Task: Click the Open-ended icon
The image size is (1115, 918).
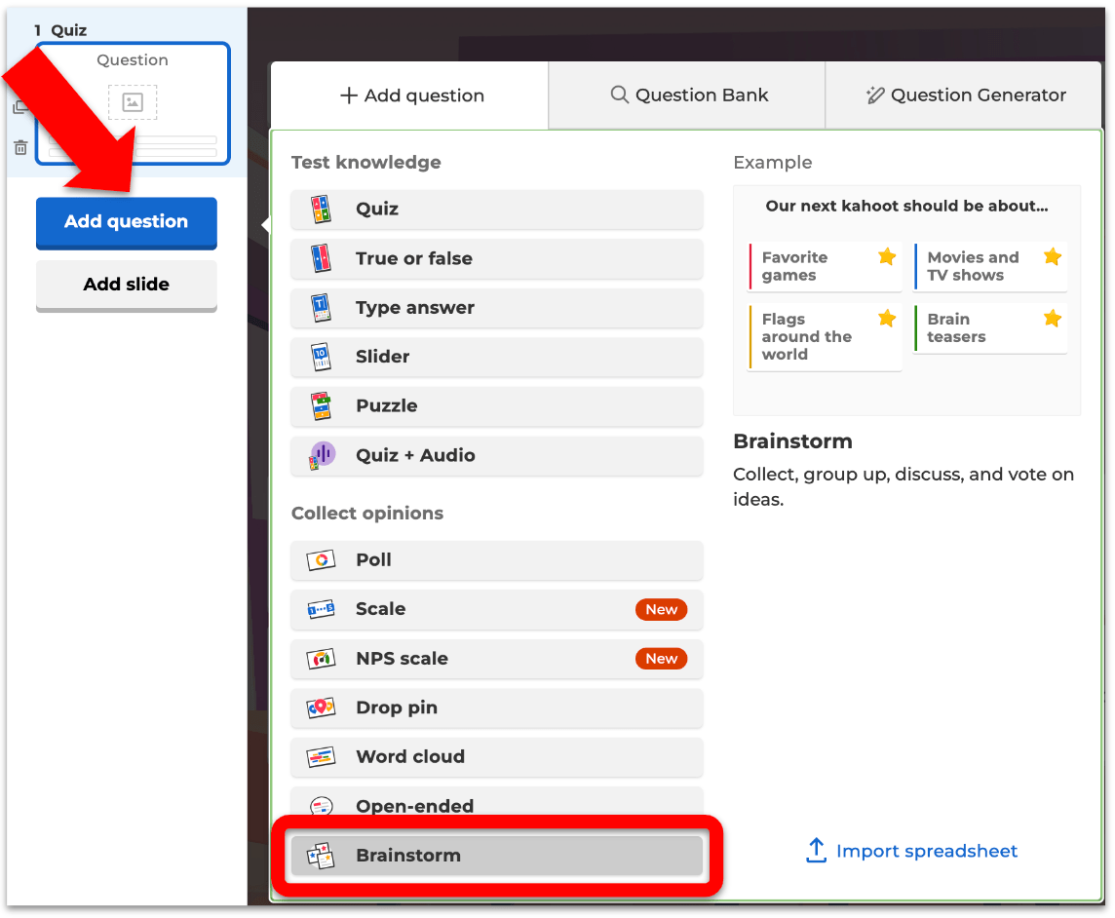Action: point(321,806)
